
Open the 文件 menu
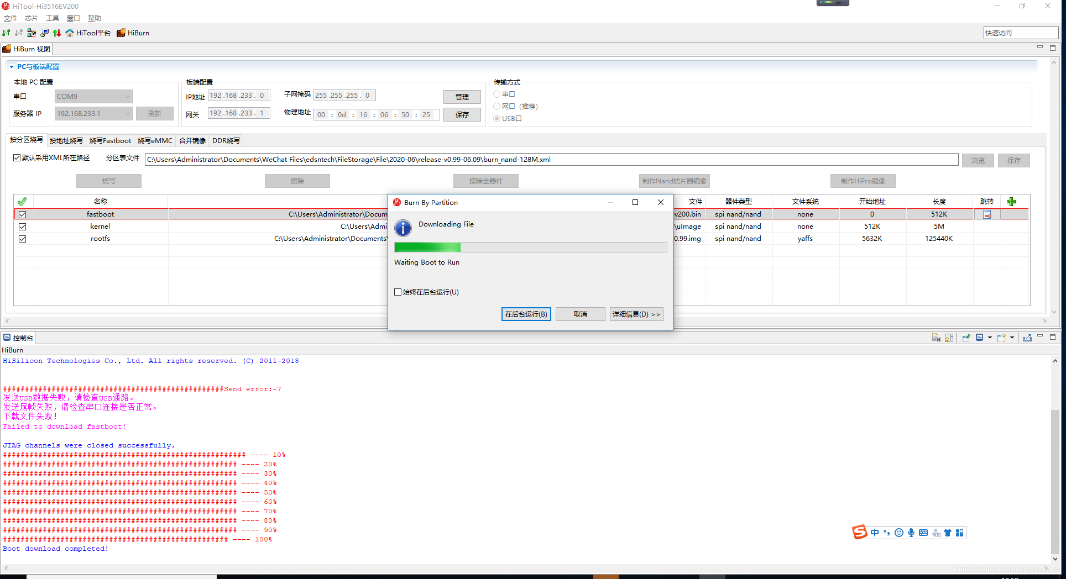[x=11, y=18]
